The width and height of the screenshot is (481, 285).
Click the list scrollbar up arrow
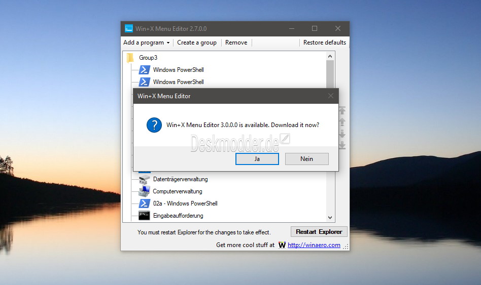click(330, 56)
